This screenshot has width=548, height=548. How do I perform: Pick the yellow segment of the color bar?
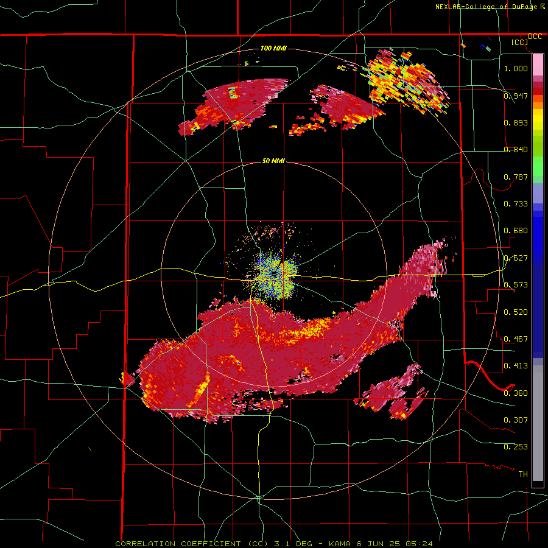(538, 120)
